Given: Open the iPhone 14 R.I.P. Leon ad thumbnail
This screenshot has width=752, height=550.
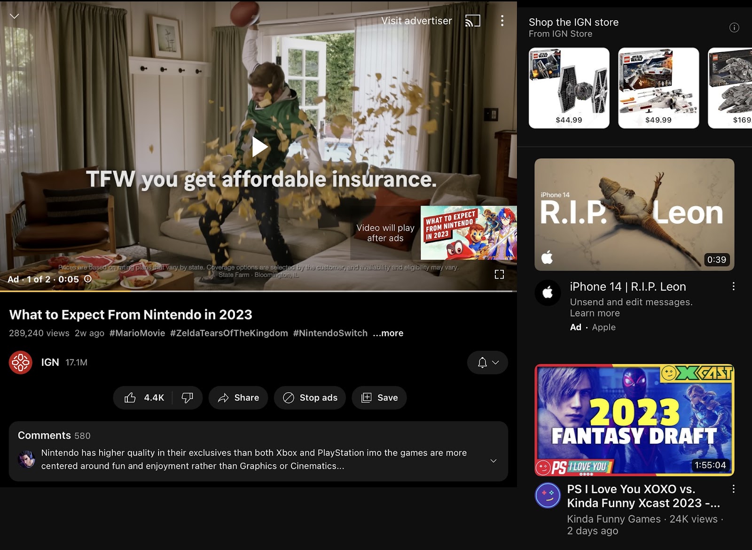Looking at the screenshot, I should [634, 215].
